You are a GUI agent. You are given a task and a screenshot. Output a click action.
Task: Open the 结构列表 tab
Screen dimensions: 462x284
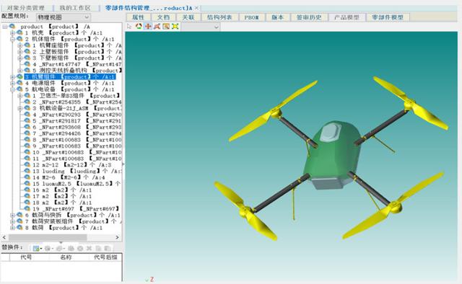point(219,17)
